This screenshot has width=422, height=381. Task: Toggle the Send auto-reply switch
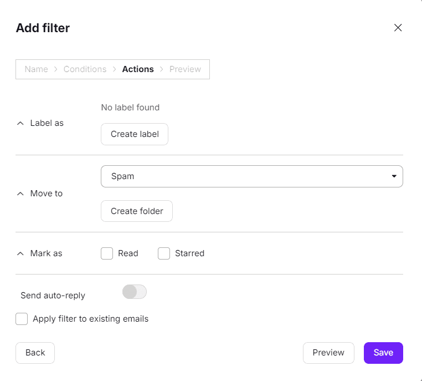135,292
